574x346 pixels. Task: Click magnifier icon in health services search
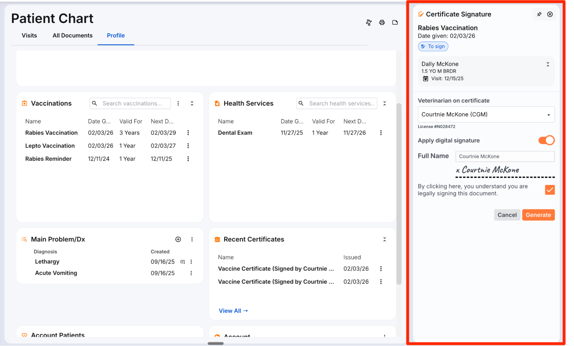(301, 103)
